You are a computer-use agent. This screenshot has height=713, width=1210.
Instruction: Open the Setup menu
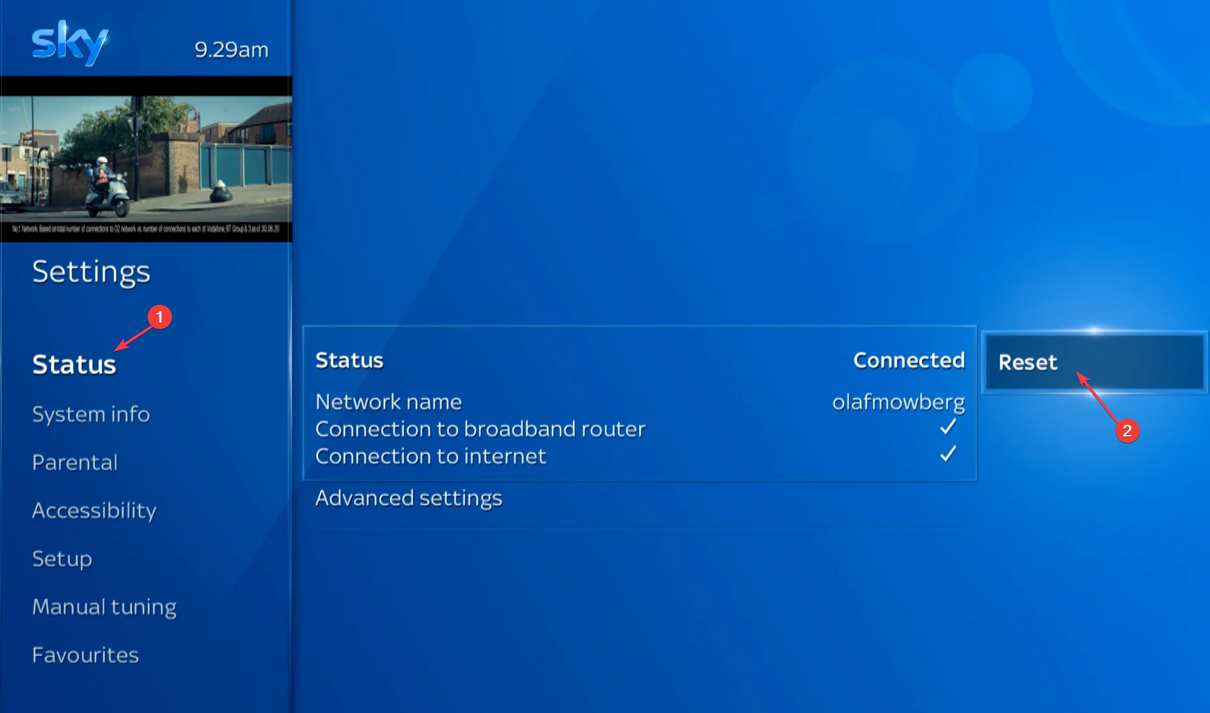click(62, 558)
